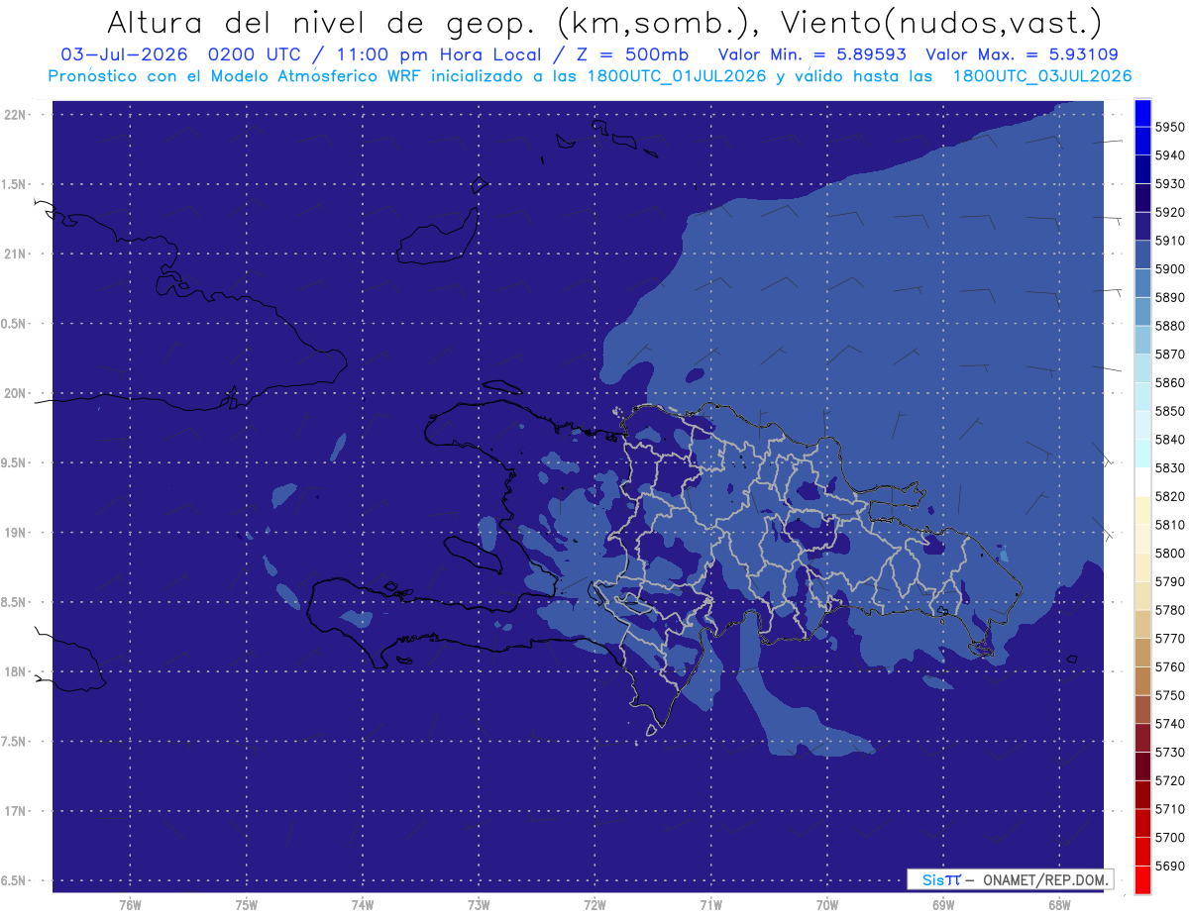
Task: Click the colorbar value 5690
Action: (1170, 866)
